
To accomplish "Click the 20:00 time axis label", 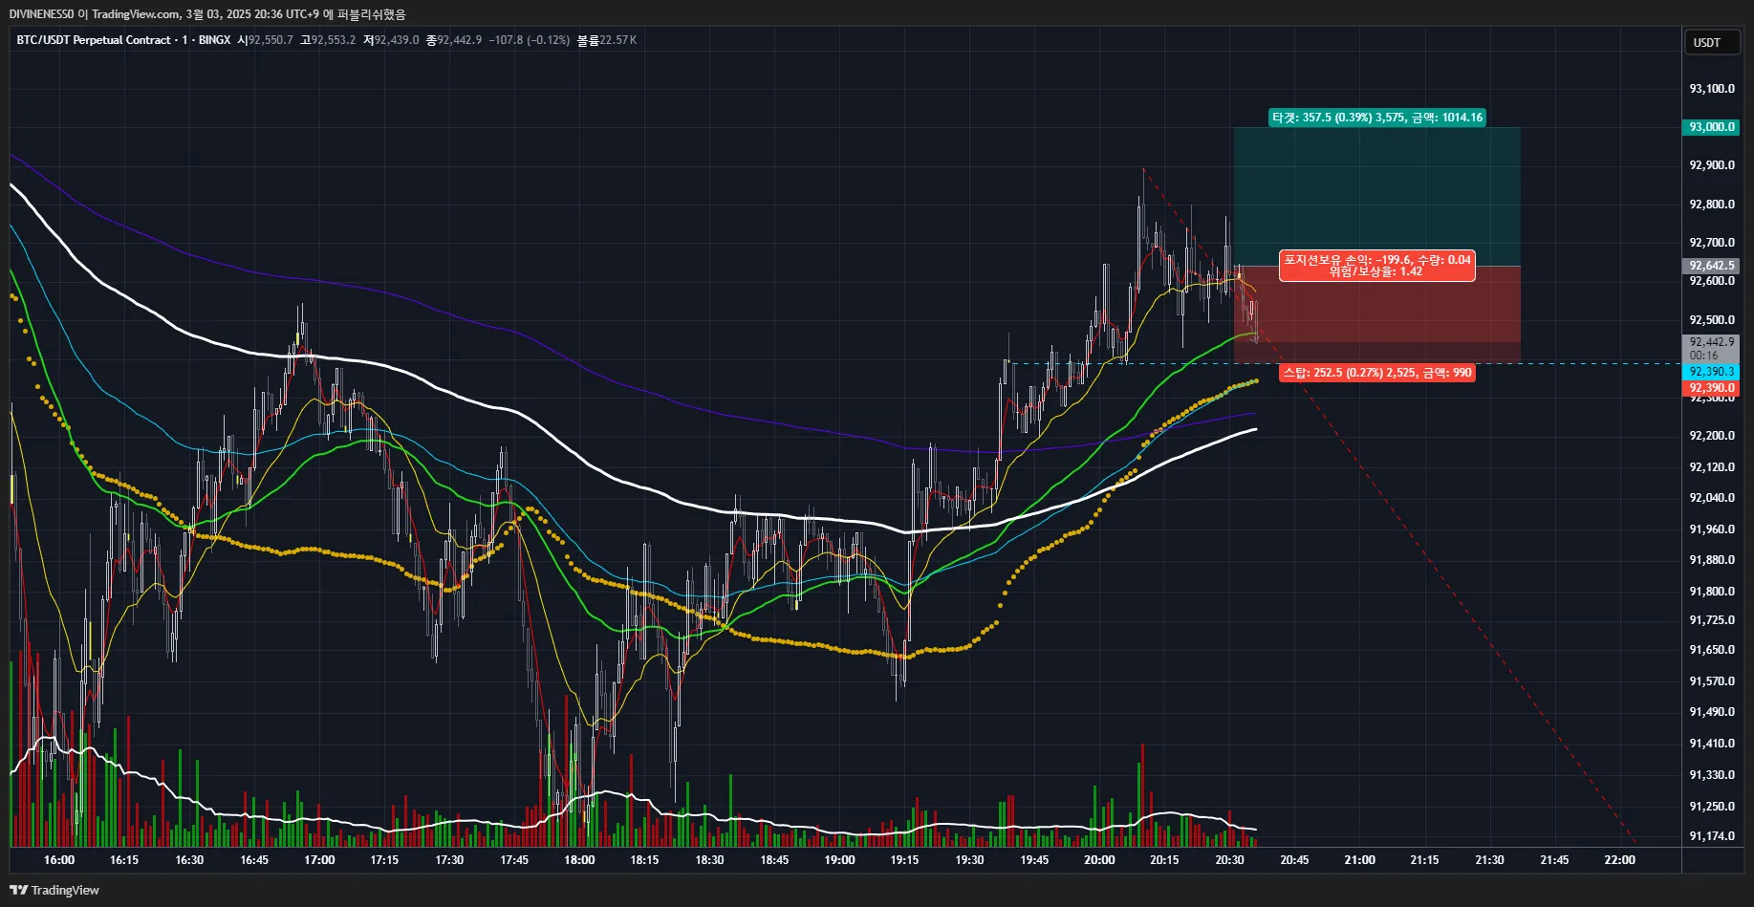I will click(1099, 860).
